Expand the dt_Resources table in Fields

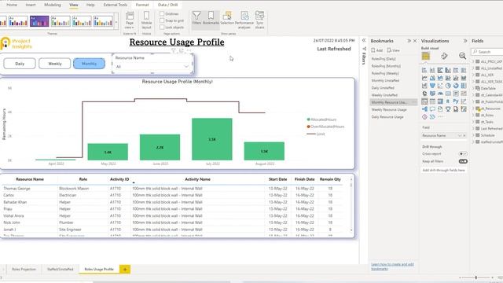(x=473, y=108)
